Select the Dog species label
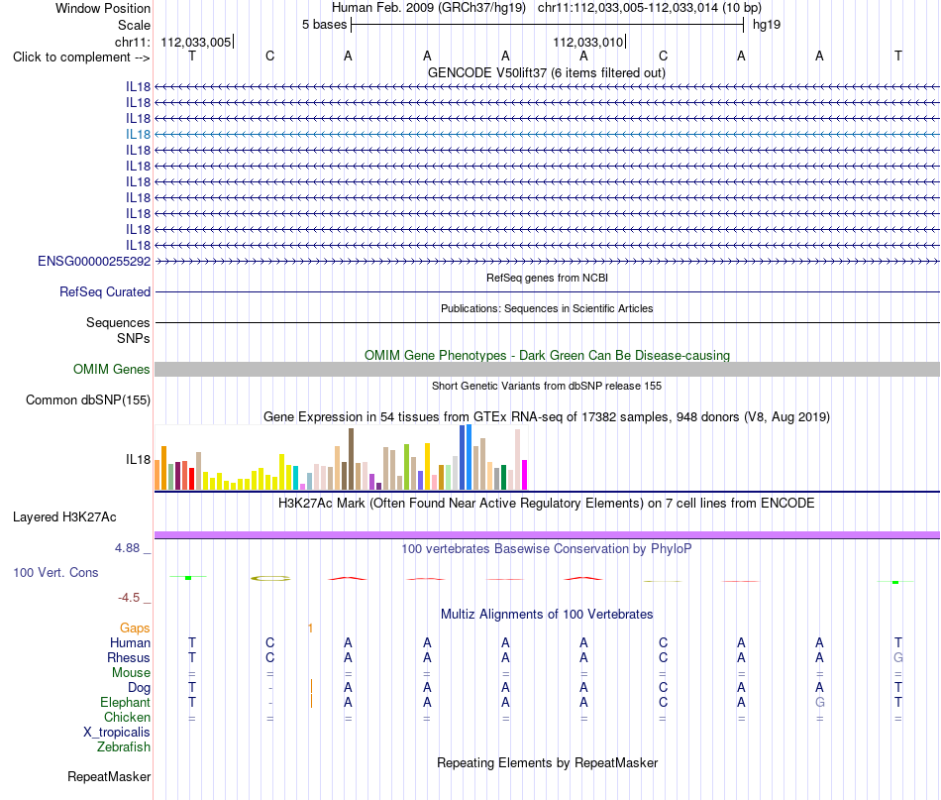The width and height of the screenshot is (941, 800). [140, 688]
